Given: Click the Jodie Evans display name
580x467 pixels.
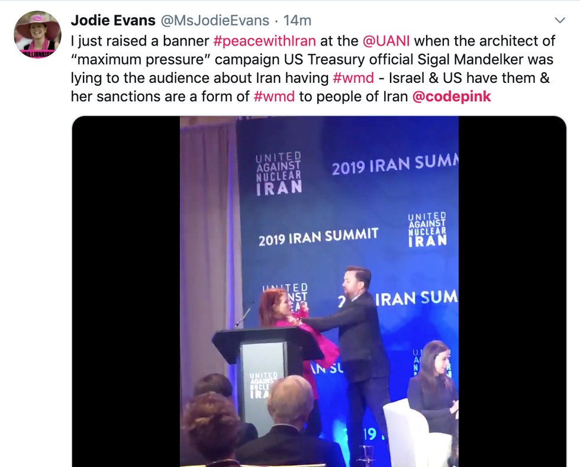Looking at the screenshot, I should [113, 20].
